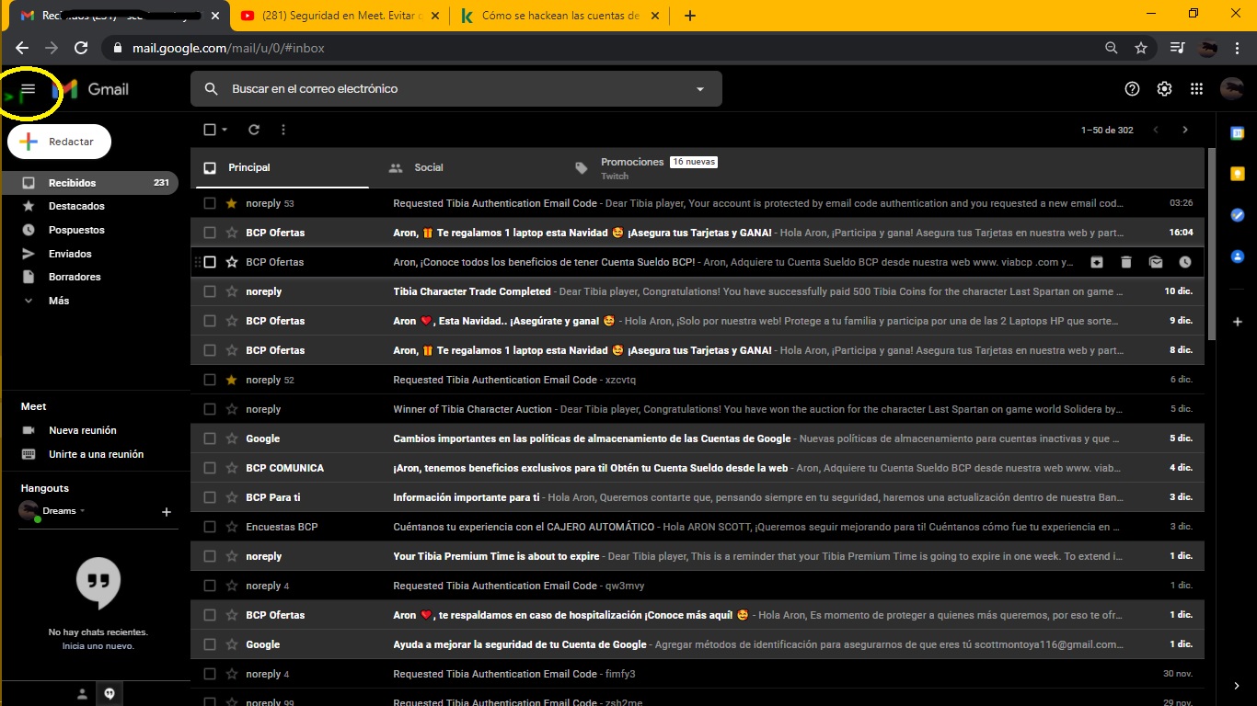Refresh the inbox
The height and width of the screenshot is (706, 1257).
[x=254, y=130]
